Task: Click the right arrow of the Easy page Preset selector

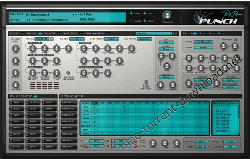Action: (176, 33)
